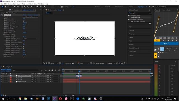
Task: Switch to the Small Screen workspace
Action: 119,7
